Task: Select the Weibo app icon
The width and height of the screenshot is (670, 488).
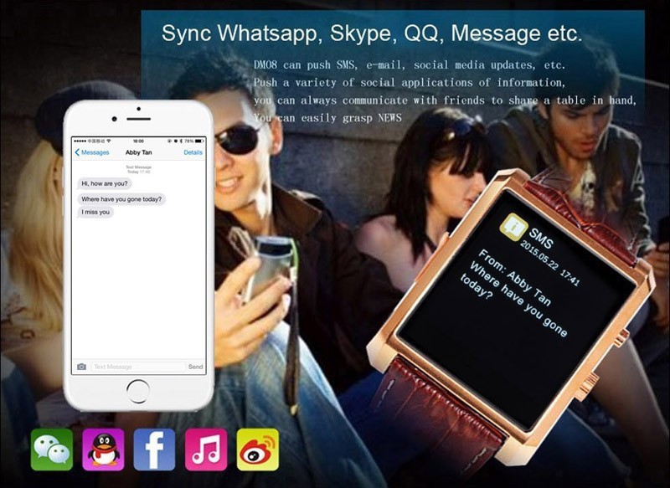Action: coord(258,449)
